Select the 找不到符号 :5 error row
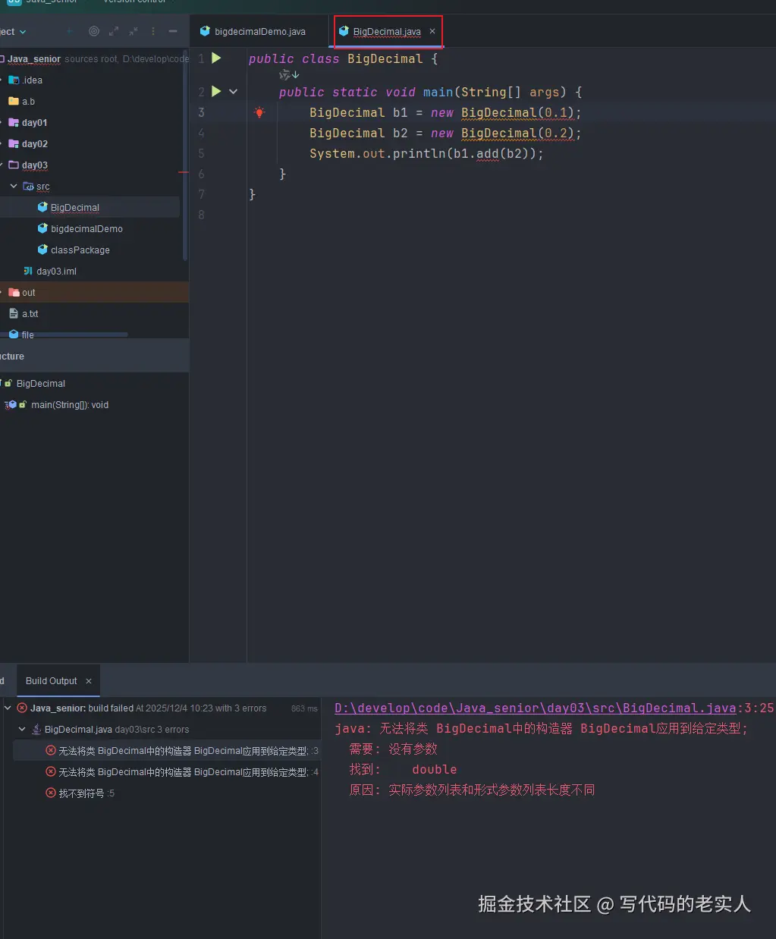 pos(80,793)
